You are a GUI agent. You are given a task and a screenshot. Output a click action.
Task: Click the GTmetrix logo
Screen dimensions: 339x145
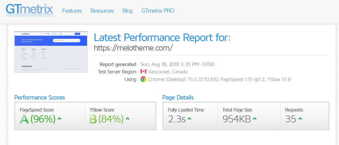click(x=29, y=10)
